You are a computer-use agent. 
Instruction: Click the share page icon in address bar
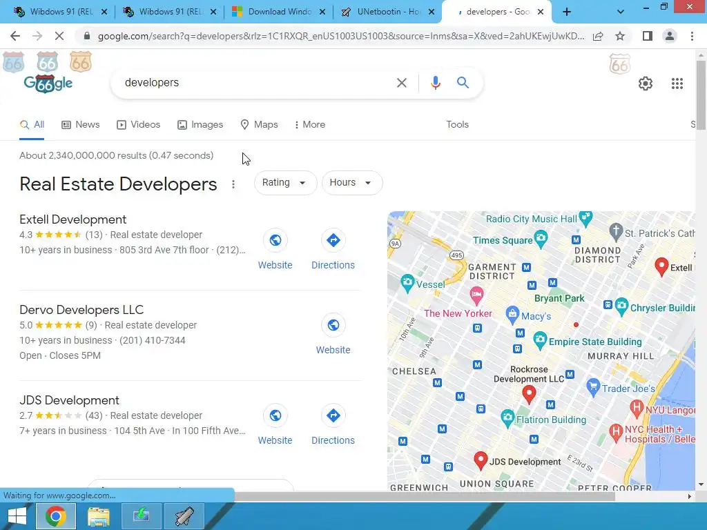[598, 36]
